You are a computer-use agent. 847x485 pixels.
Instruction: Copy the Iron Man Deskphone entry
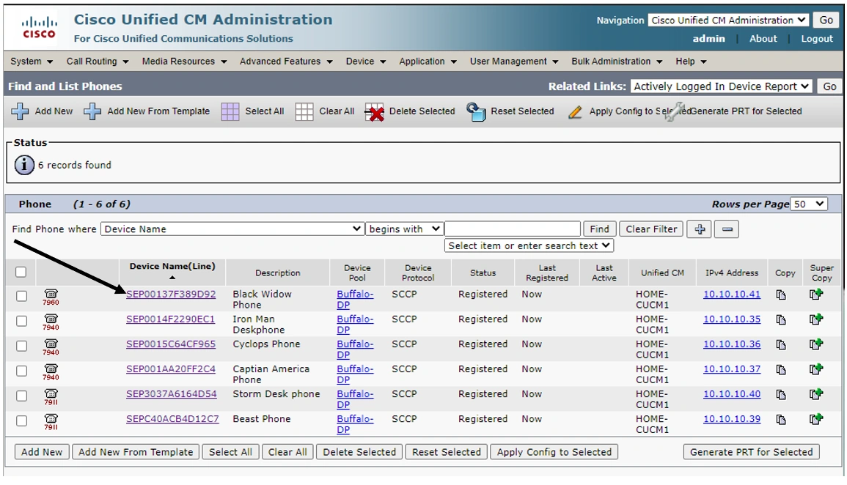[x=781, y=319]
